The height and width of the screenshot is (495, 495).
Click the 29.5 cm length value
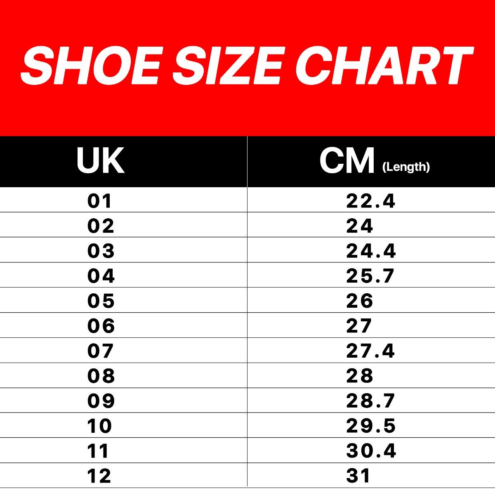point(371,426)
